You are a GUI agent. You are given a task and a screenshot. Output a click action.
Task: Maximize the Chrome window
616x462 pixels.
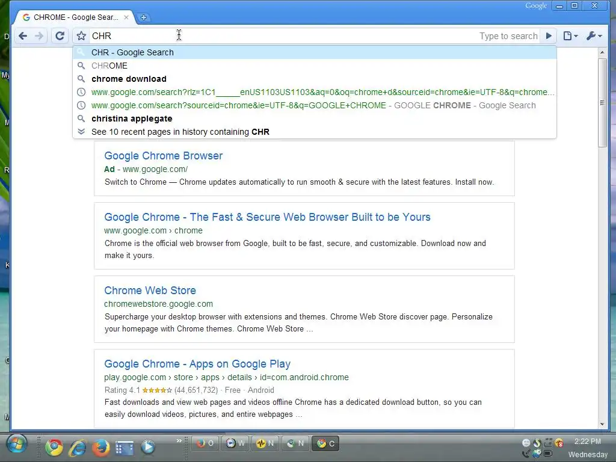coord(574,6)
